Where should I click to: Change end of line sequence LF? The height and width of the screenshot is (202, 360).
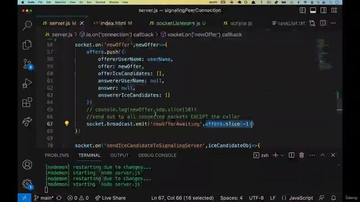point(273,198)
